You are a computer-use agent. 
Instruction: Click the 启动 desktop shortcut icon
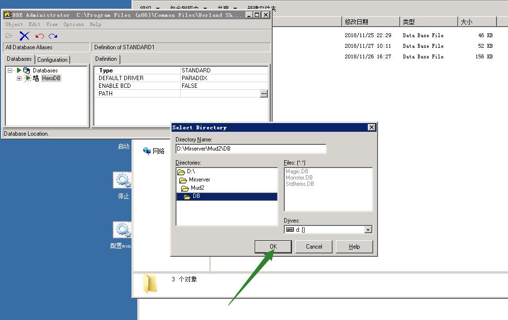[x=124, y=146]
